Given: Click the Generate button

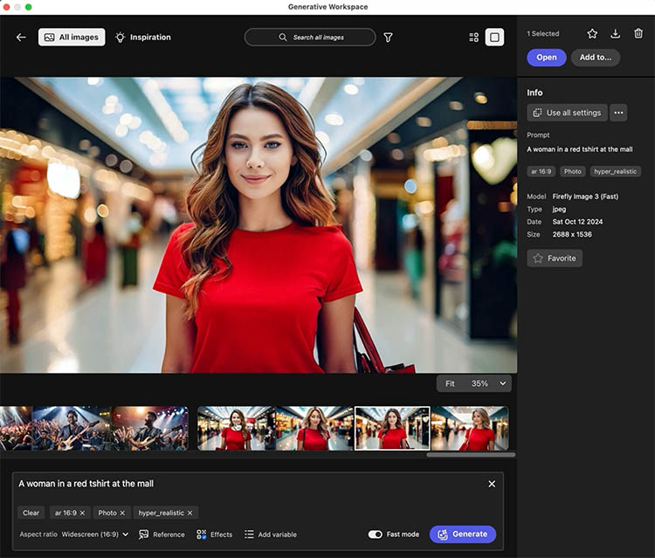Looking at the screenshot, I should click(x=463, y=534).
